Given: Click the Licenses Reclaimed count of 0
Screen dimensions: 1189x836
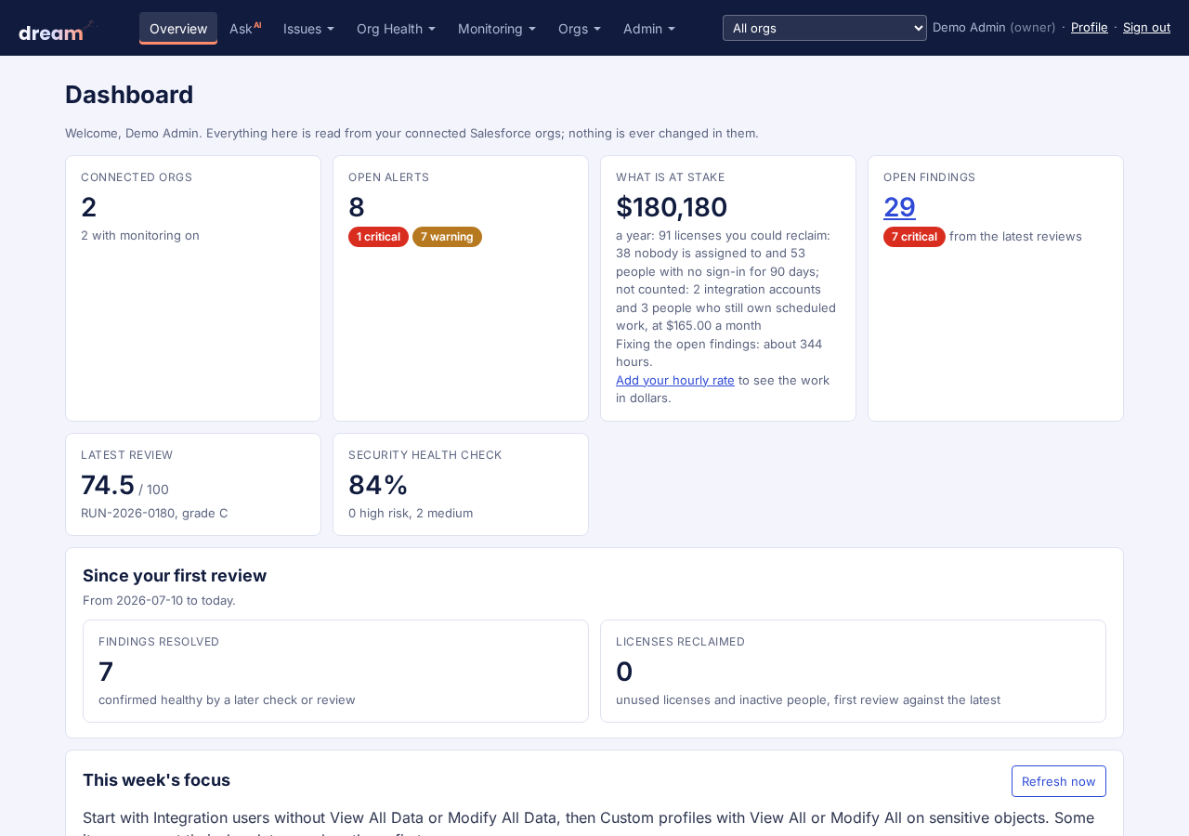Looking at the screenshot, I should point(624,671).
